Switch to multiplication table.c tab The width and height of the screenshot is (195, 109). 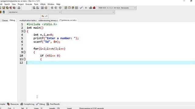tap(28, 20)
